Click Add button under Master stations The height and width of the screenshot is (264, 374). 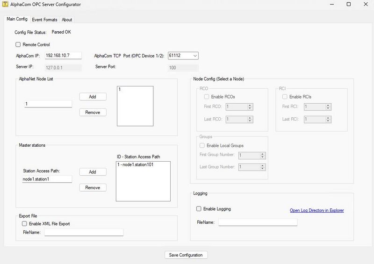[x=93, y=172]
